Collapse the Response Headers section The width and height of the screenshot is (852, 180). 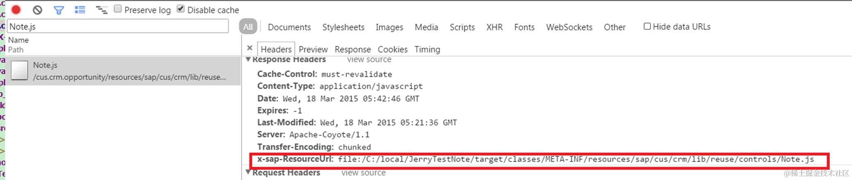(248, 60)
